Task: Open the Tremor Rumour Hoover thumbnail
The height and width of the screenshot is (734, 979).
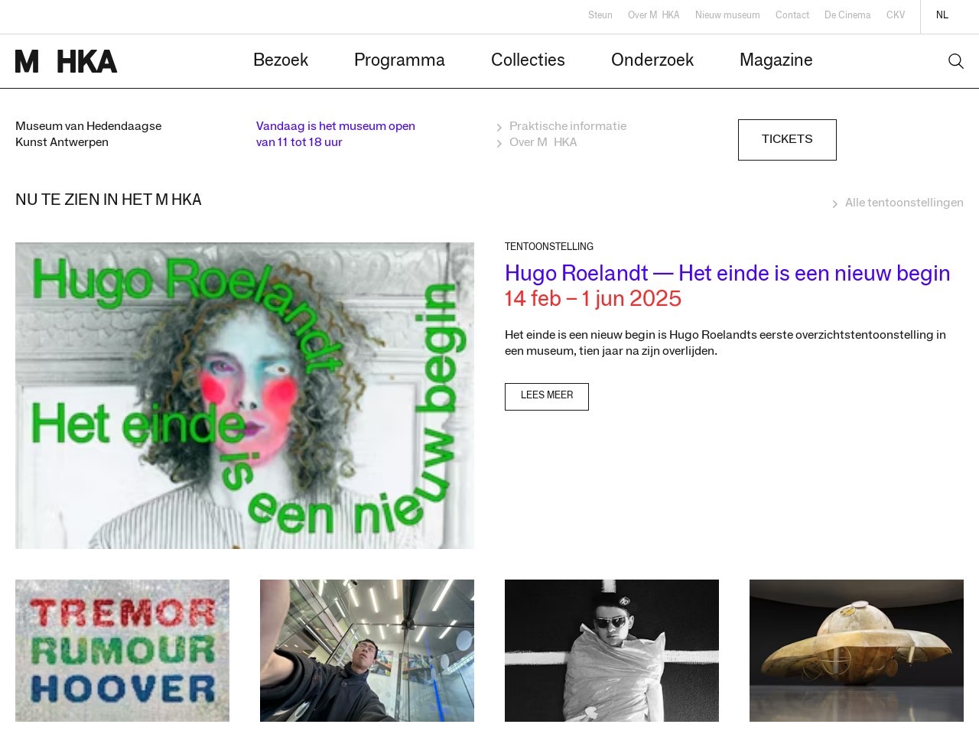Action: point(122,651)
